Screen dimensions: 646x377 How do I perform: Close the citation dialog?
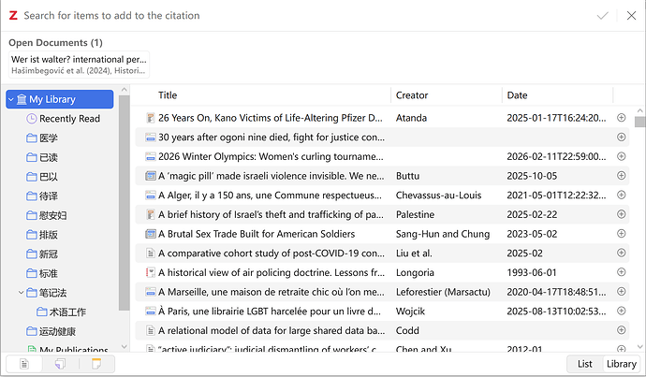tap(631, 16)
